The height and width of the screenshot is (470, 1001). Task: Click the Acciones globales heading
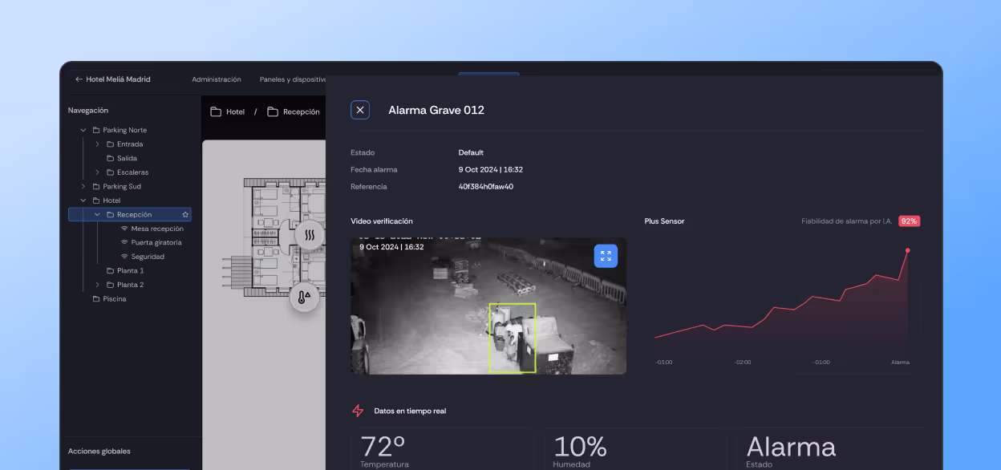(99, 452)
